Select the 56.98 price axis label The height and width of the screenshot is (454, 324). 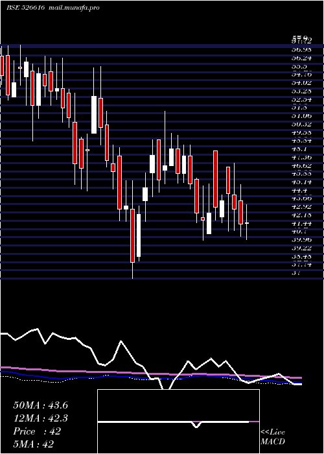[301, 49]
